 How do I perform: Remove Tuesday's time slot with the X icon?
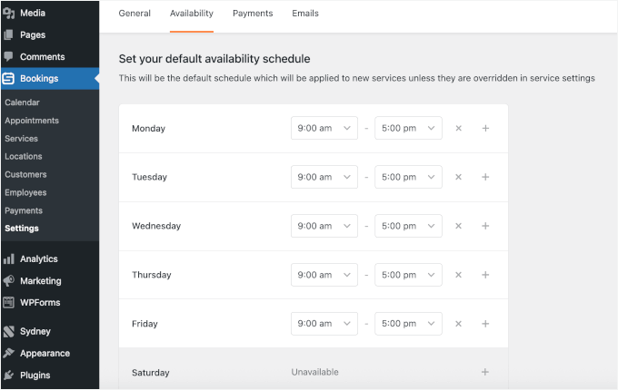(458, 177)
